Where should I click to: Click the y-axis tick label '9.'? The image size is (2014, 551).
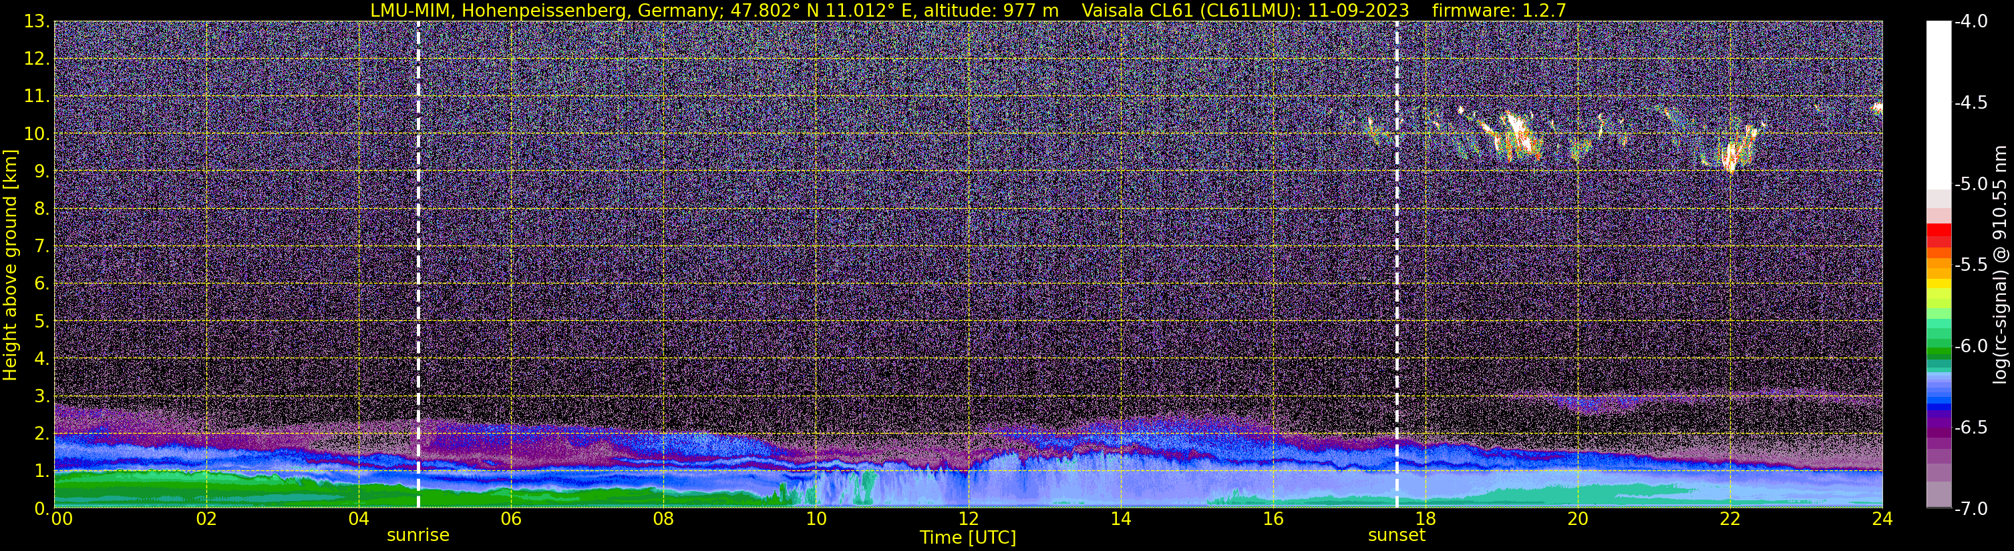(42, 171)
